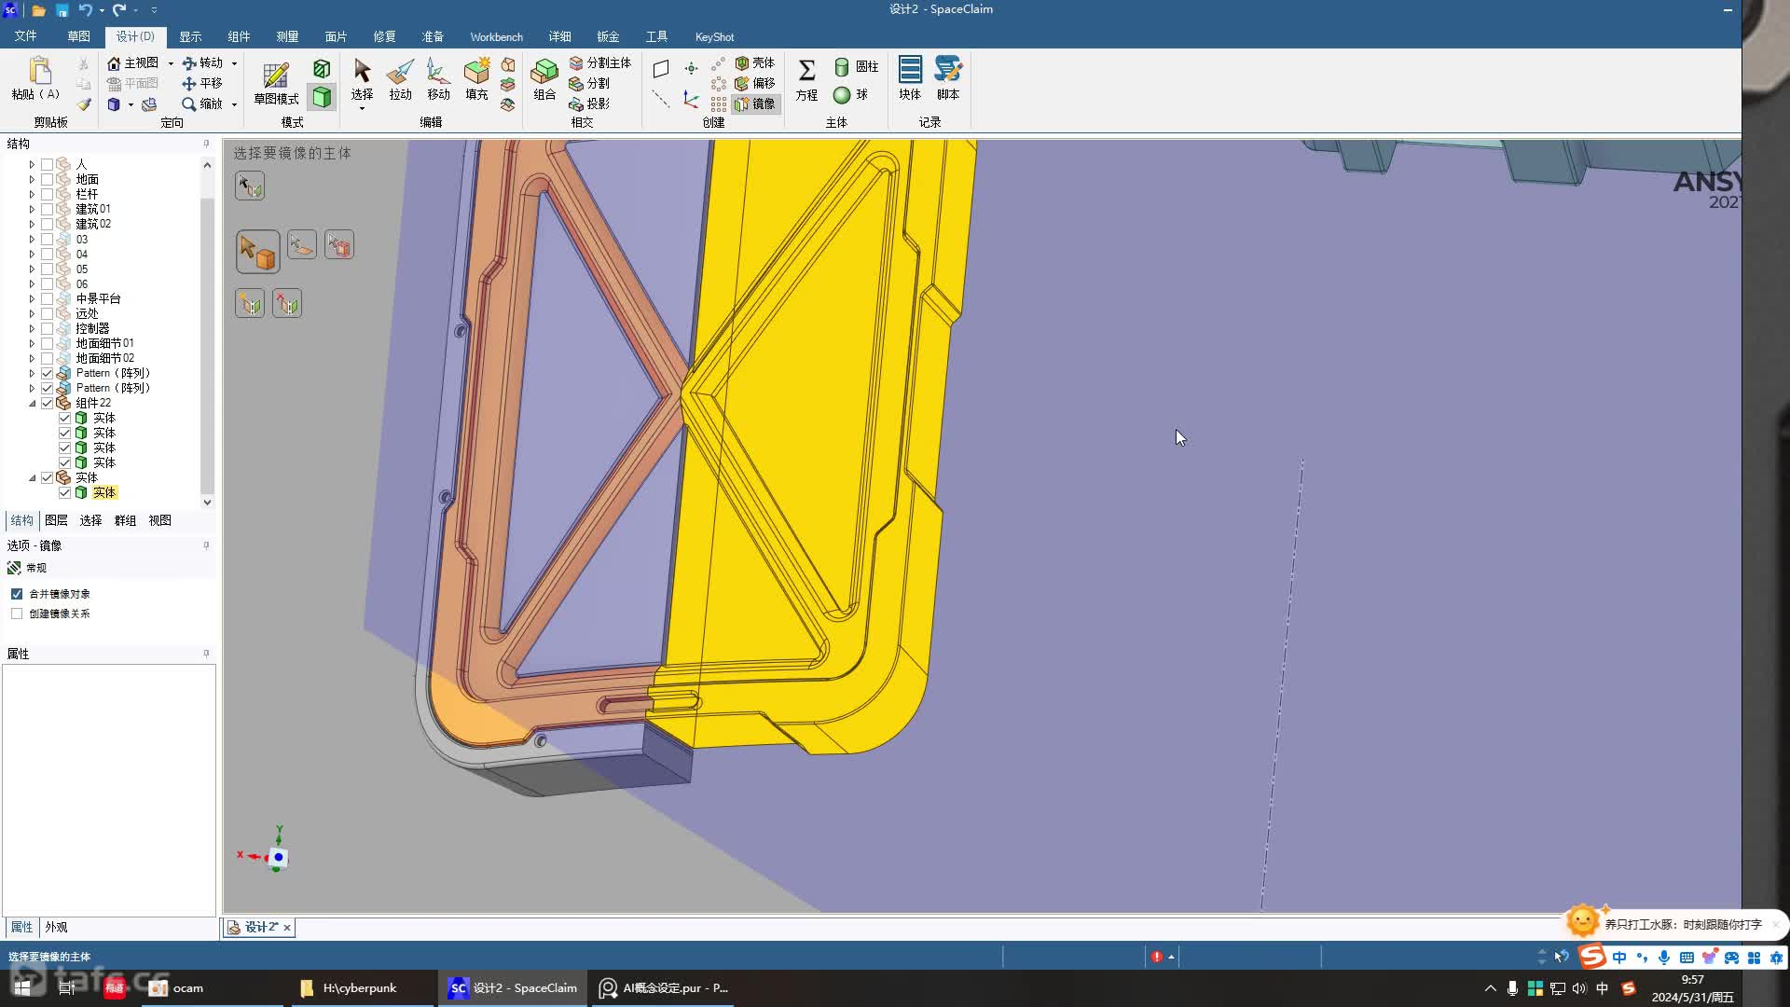Viewport: 1790px width, 1007px height.
Task: Click the error indicator in status bar
Action: pyautogui.click(x=1157, y=957)
